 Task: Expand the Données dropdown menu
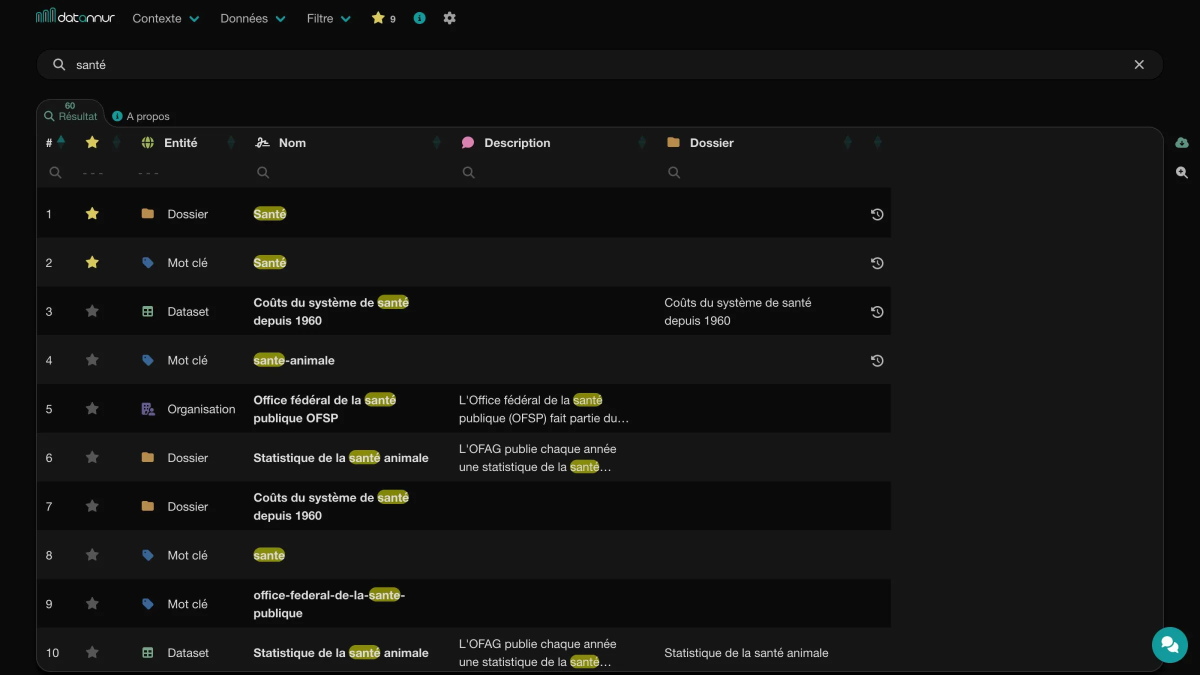coord(253,18)
